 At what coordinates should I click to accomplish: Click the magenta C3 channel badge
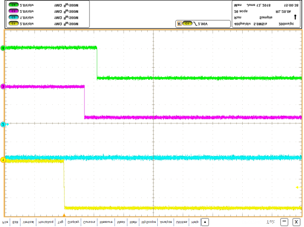(13, 11)
